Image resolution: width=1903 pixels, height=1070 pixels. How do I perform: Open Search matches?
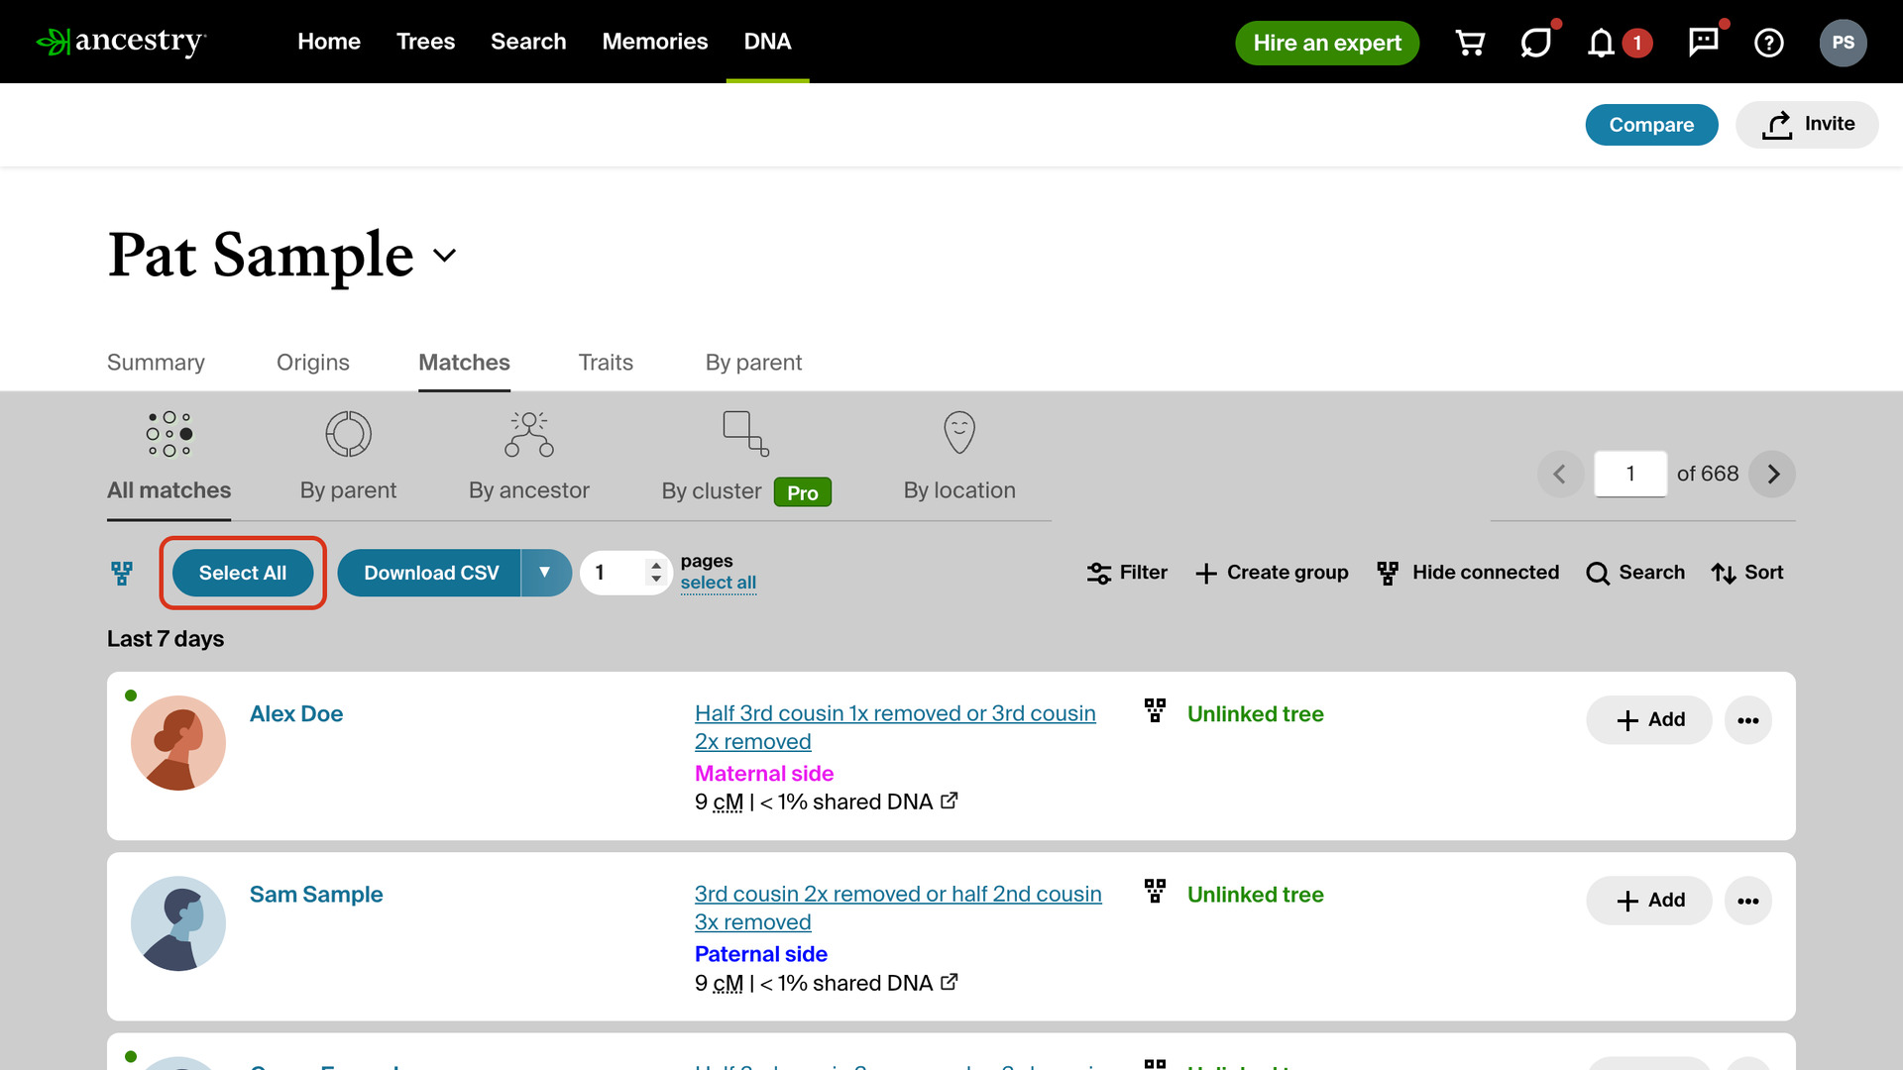pyautogui.click(x=1635, y=573)
